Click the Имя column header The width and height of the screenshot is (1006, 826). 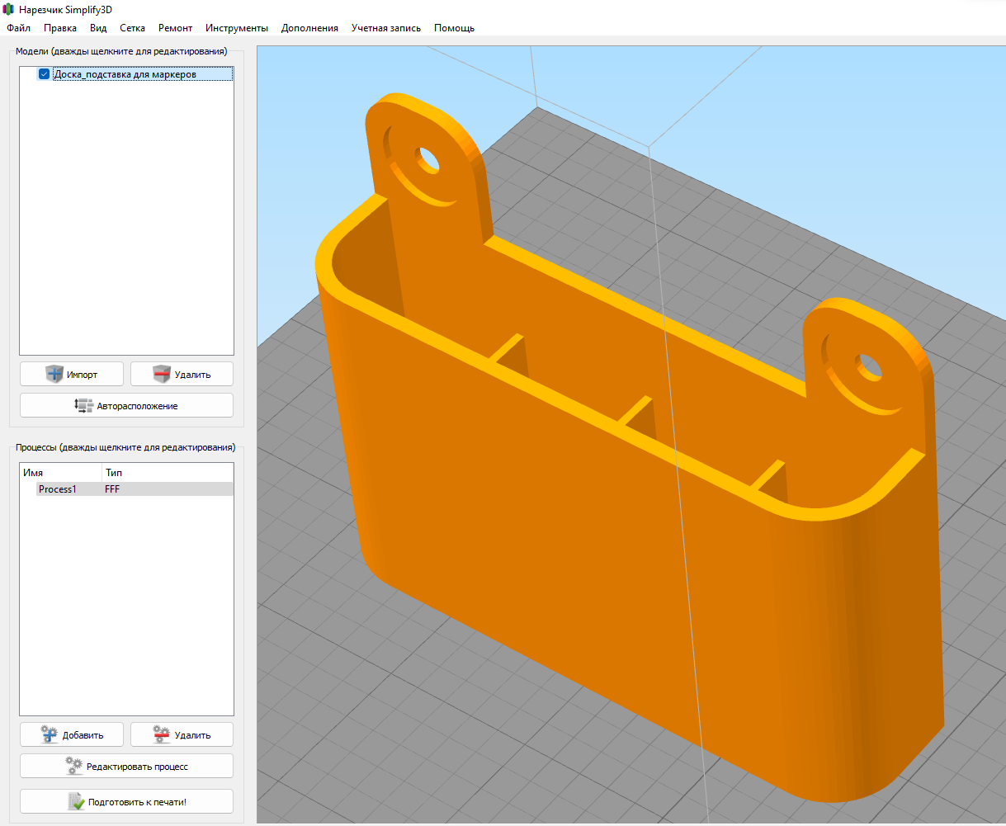[x=33, y=473]
